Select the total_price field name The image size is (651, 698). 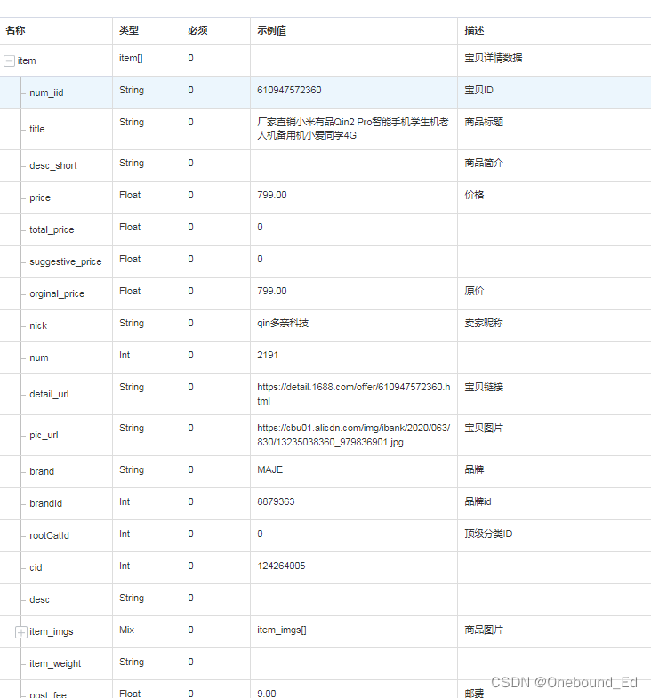[x=52, y=229]
